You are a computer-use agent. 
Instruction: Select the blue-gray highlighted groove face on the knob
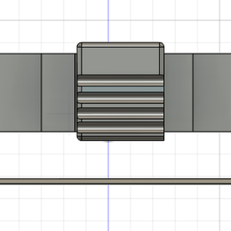[122, 89]
